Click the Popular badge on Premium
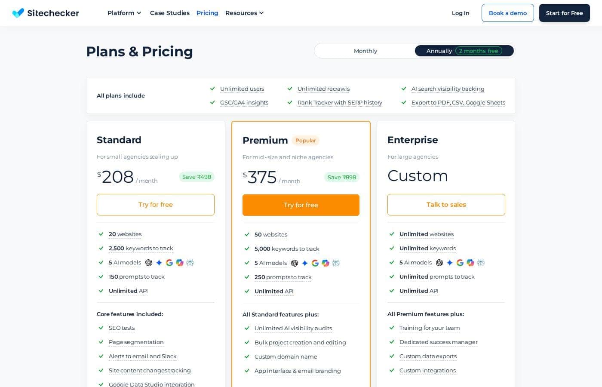Screen dimensions: 602x387 [306, 141]
